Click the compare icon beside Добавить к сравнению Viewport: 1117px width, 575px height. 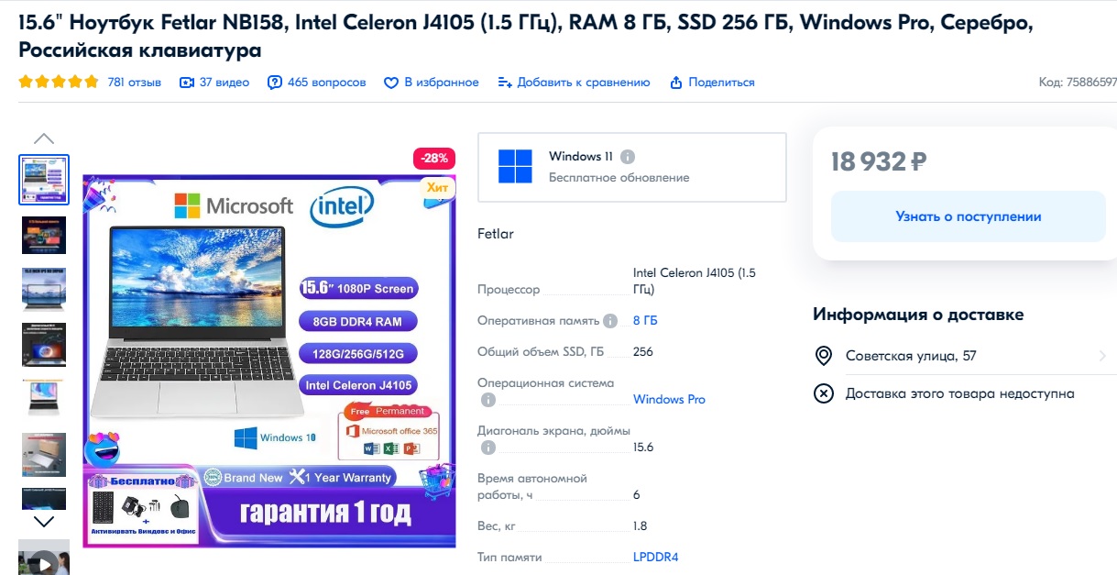click(504, 83)
